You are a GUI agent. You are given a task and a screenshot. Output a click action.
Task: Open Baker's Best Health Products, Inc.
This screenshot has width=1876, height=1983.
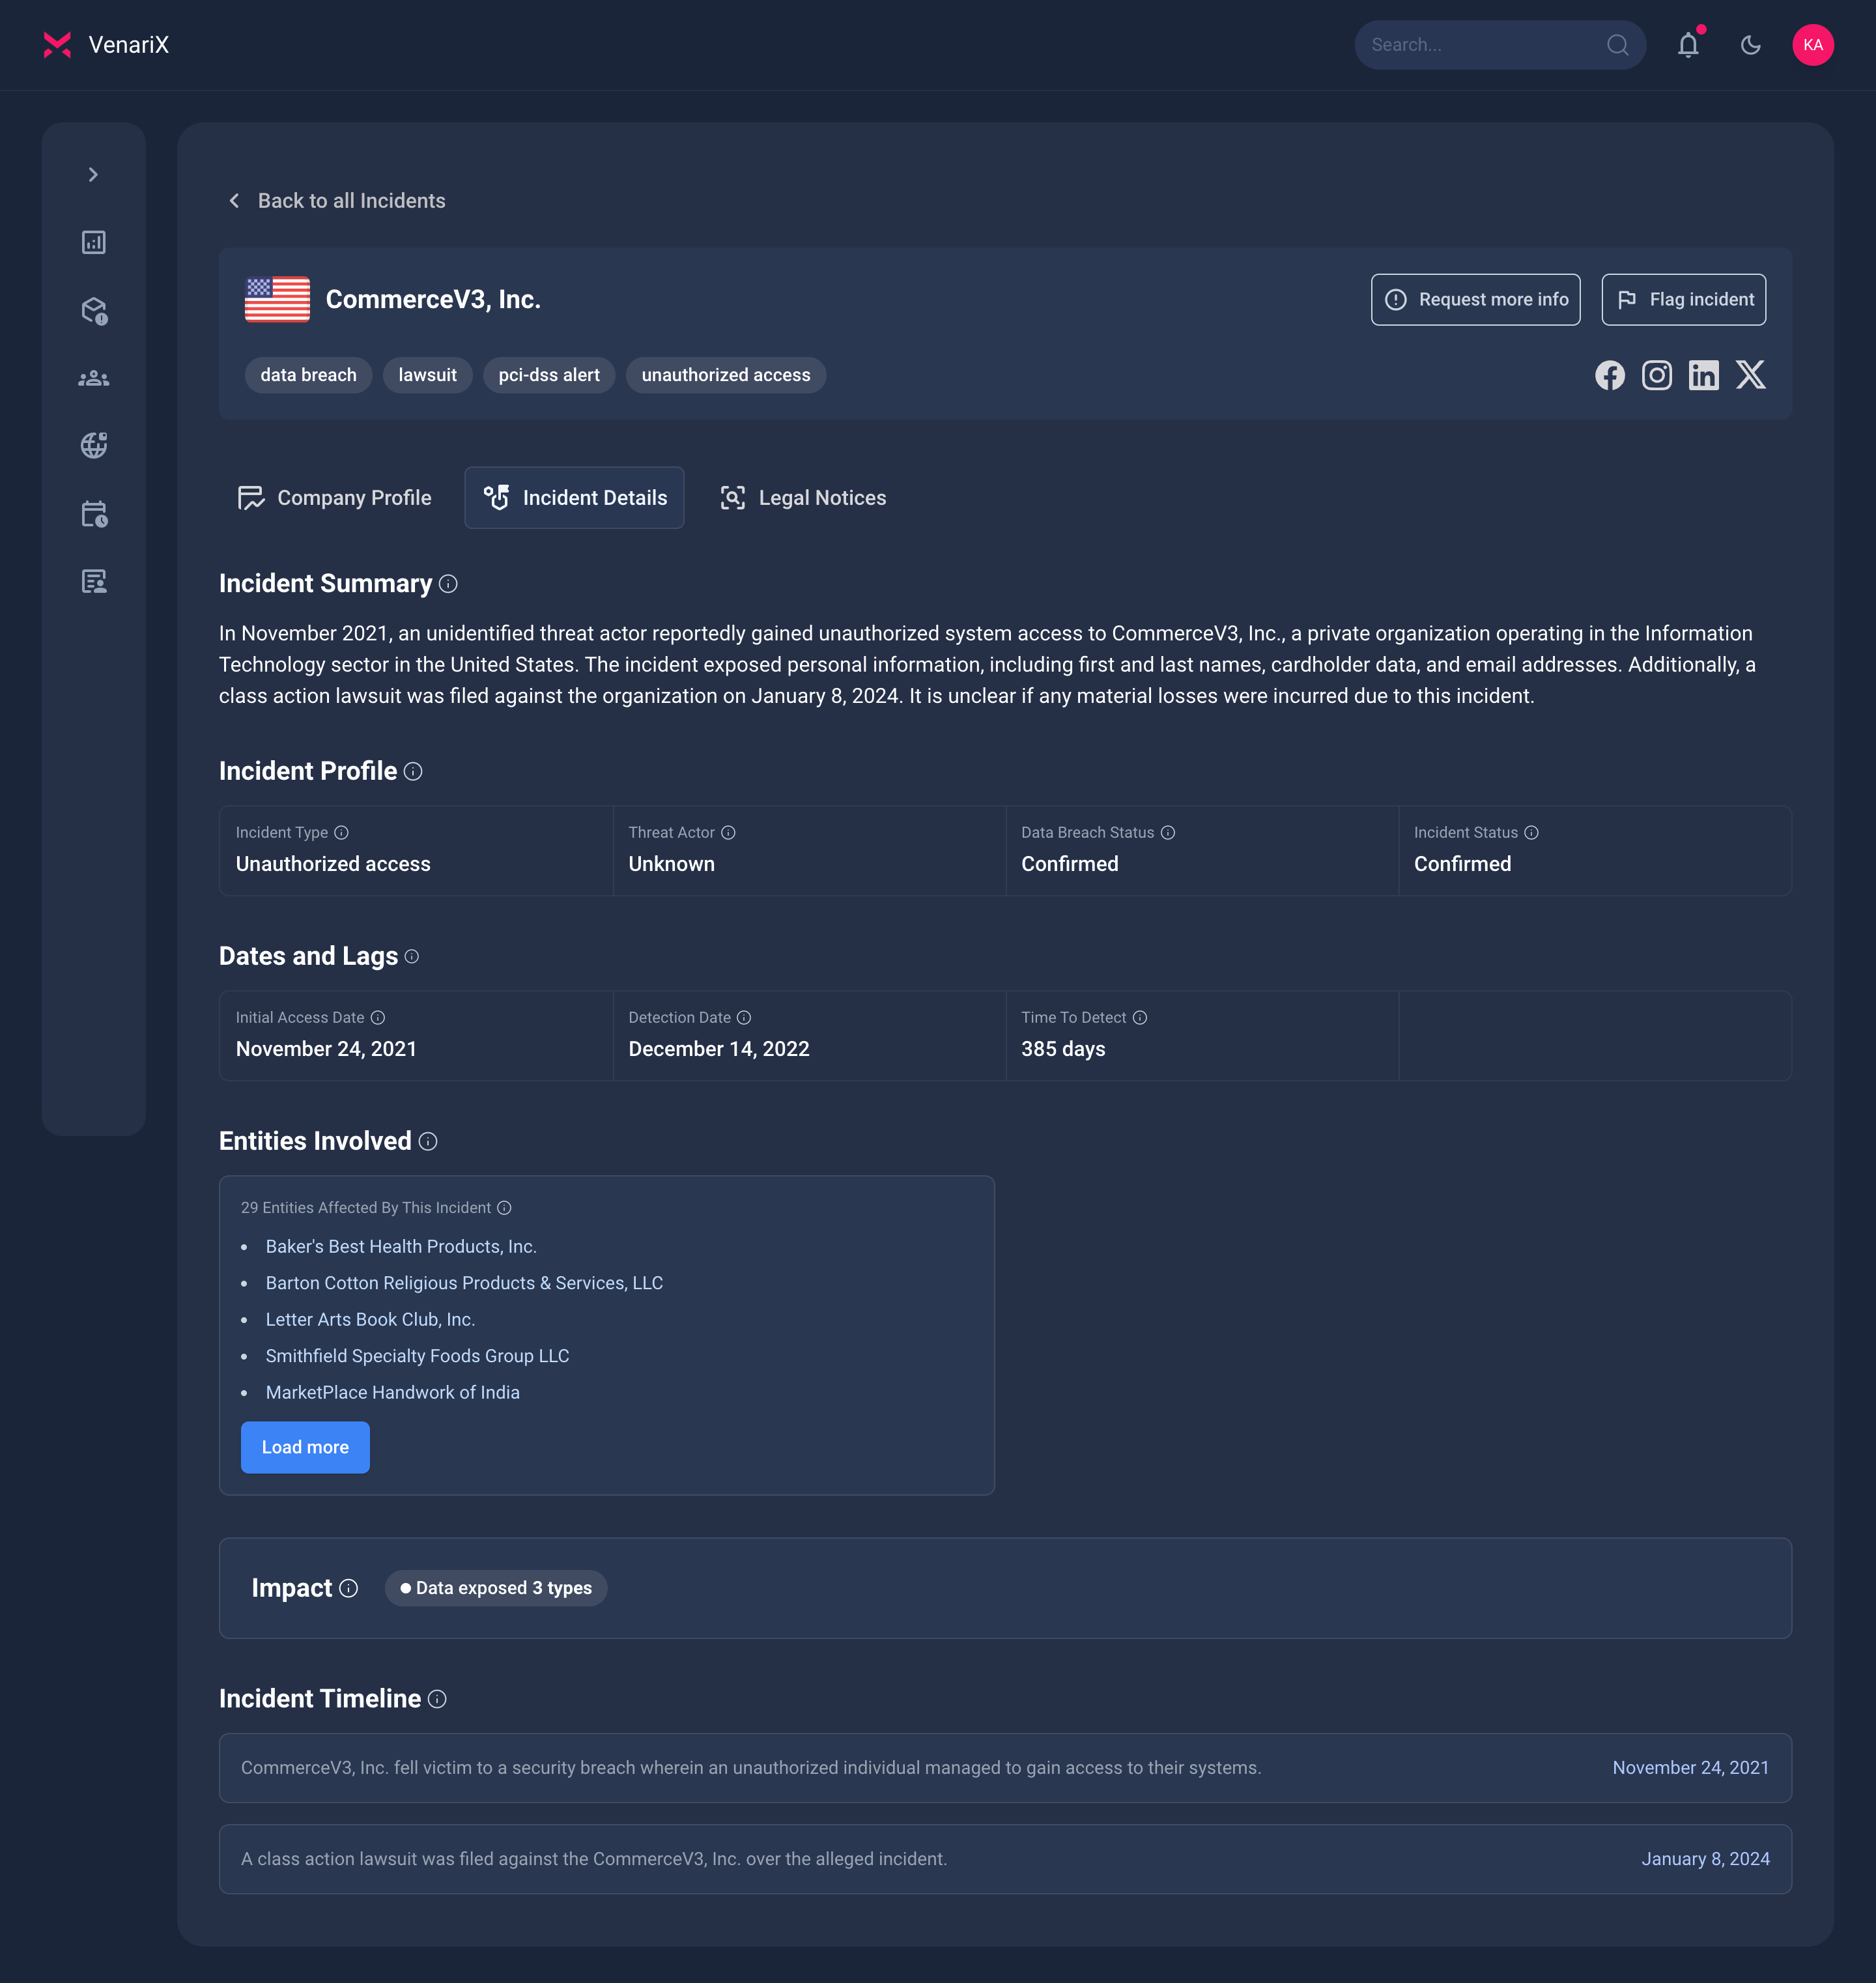401,1246
